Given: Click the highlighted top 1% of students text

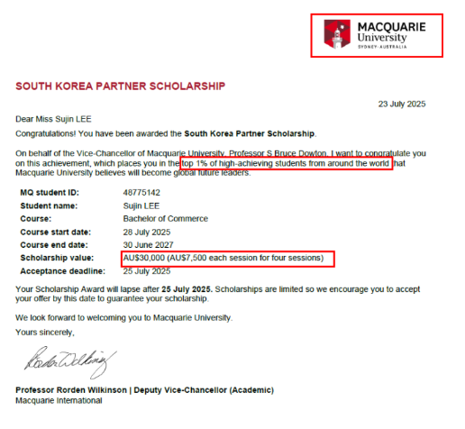Looking at the screenshot, I should 287,163.
